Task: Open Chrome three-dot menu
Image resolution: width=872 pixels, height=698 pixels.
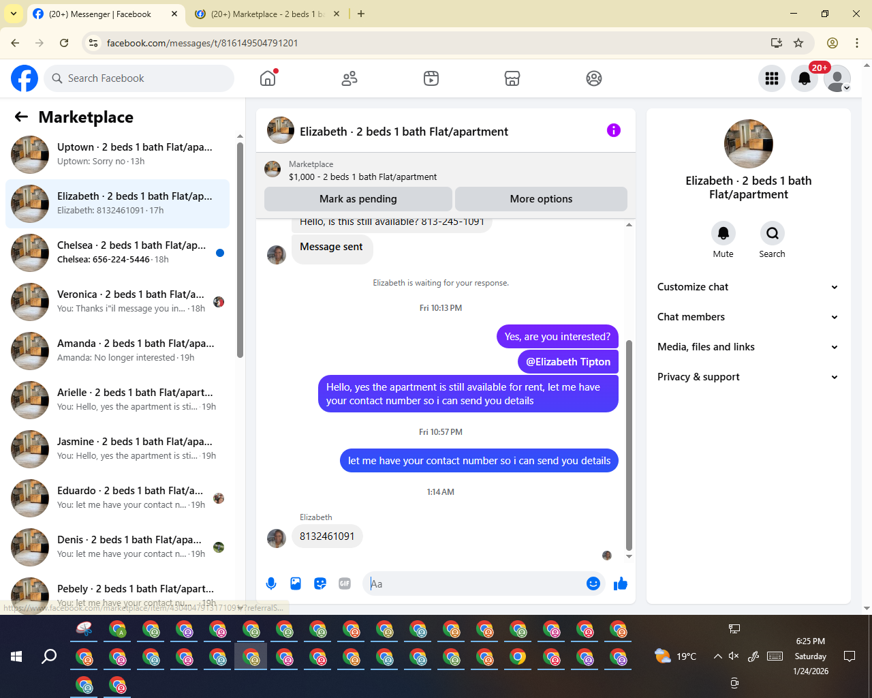Action: click(x=857, y=43)
